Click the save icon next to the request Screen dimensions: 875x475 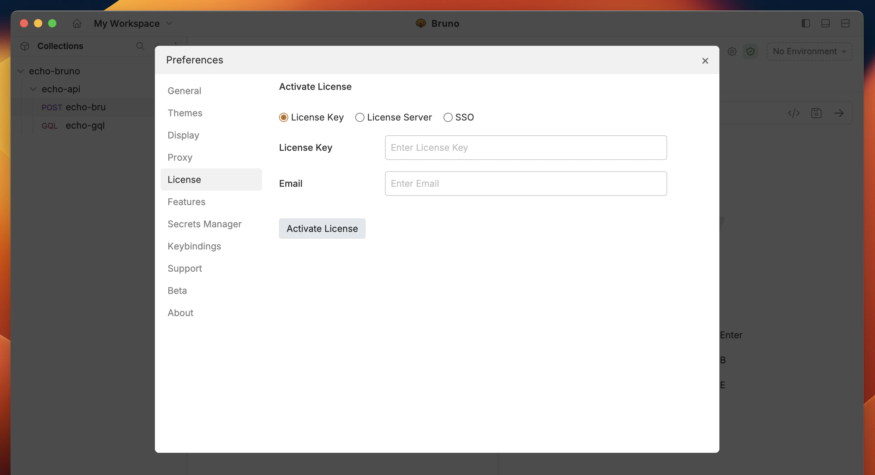(816, 113)
